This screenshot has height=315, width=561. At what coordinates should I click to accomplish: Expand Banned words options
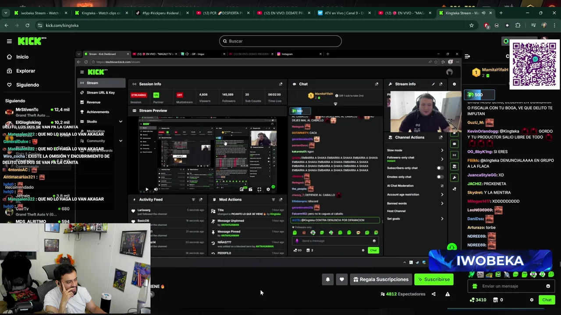pyautogui.click(x=442, y=203)
